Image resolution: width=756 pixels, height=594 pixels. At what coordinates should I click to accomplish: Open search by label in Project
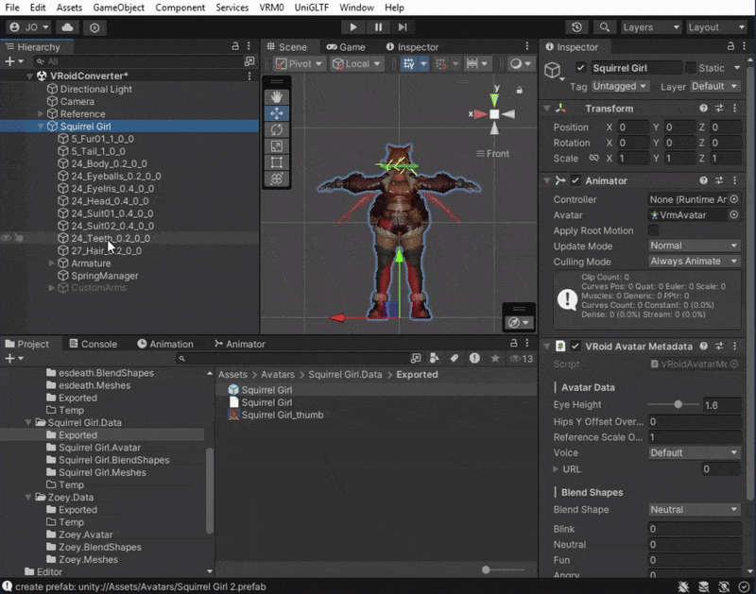pyautogui.click(x=455, y=358)
